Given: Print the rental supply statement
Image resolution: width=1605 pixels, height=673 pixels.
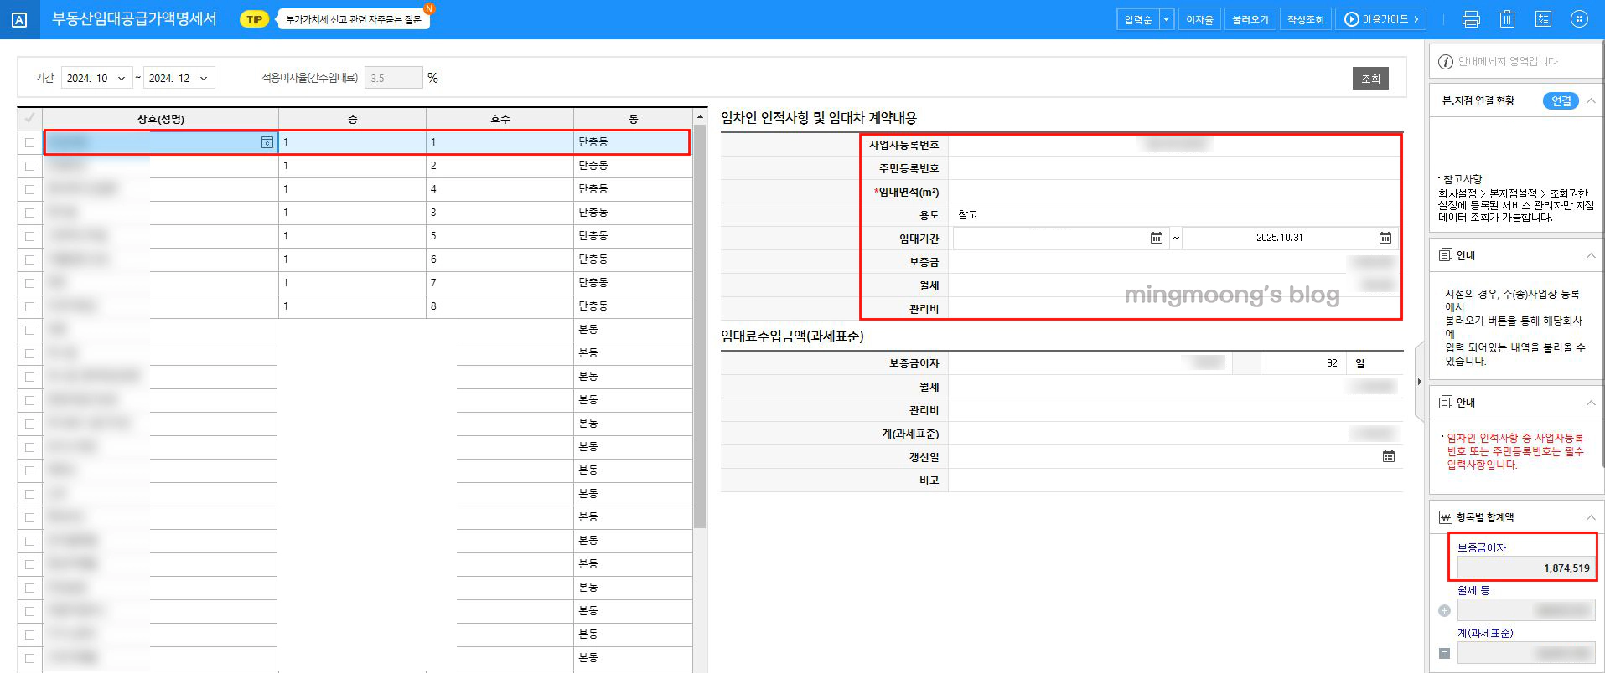Looking at the screenshot, I should 1471,19.
